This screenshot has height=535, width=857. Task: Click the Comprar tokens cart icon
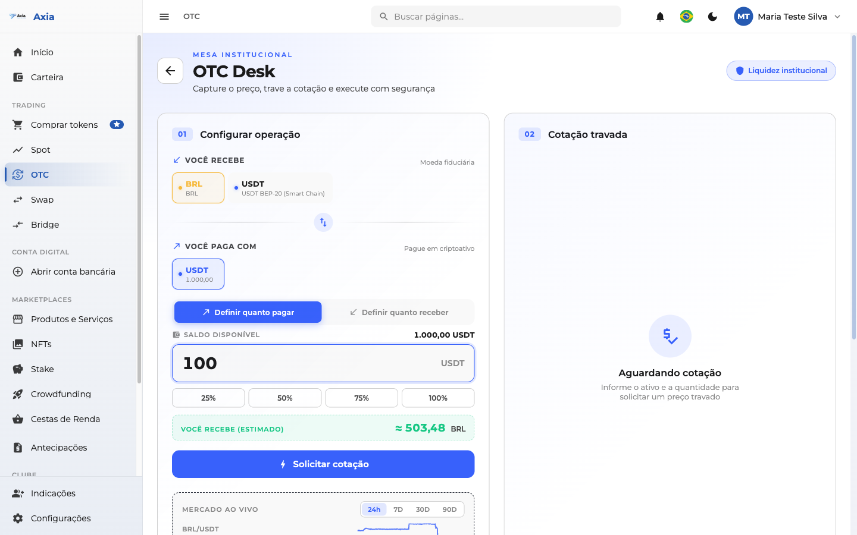[x=18, y=125]
